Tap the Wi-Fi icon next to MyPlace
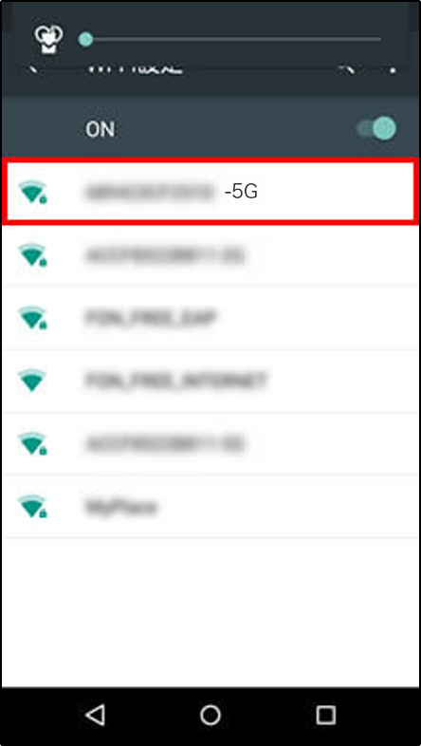Image resolution: width=421 pixels, height=746 pixels. click(x=33, y=507)
